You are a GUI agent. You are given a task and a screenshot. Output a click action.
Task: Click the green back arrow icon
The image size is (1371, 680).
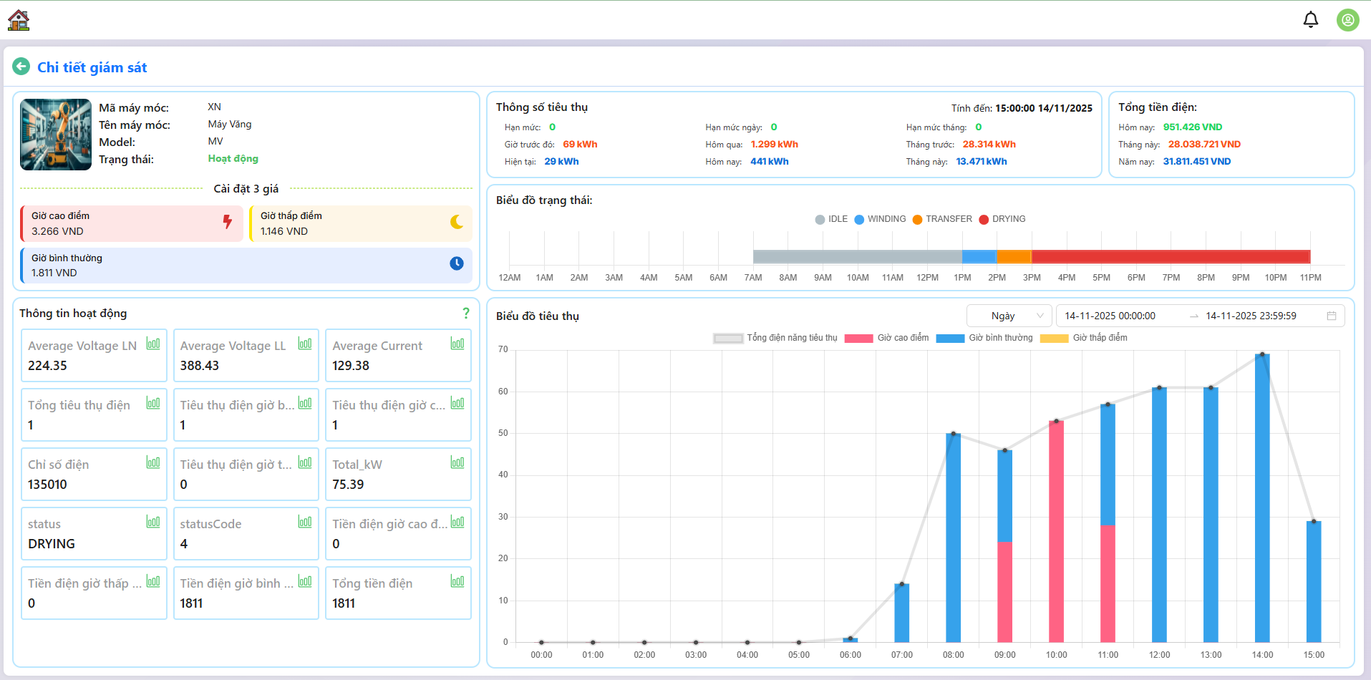tap(21, 67)
